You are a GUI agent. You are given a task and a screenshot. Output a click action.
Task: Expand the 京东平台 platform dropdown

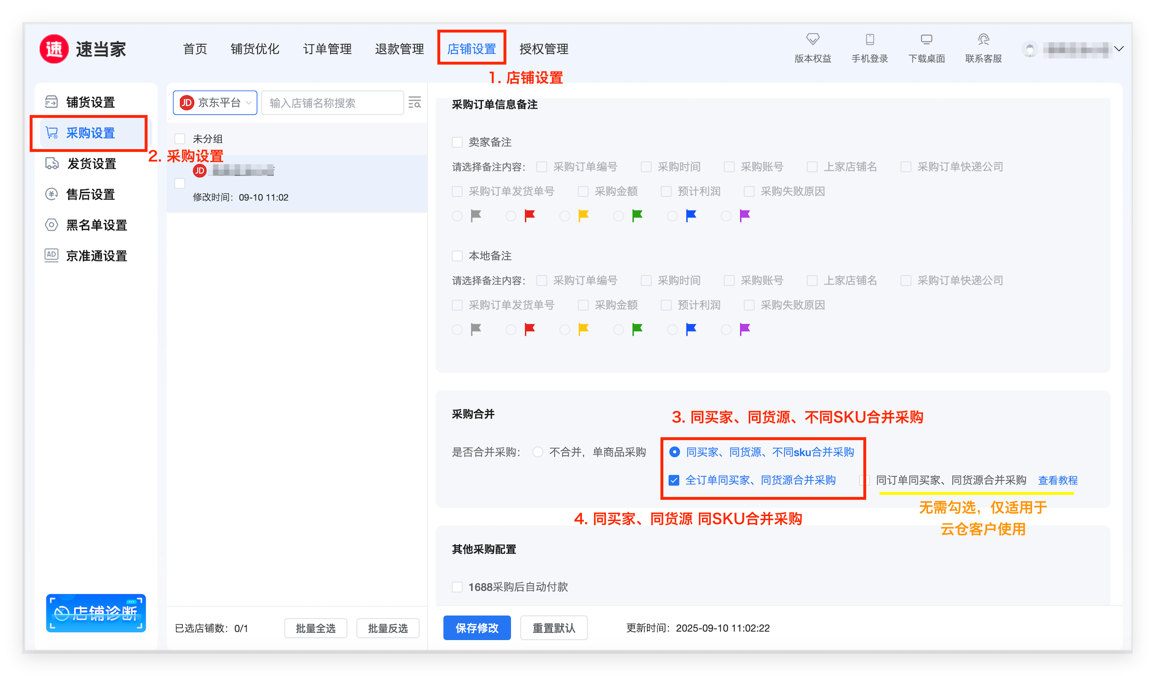coord(215,103)
